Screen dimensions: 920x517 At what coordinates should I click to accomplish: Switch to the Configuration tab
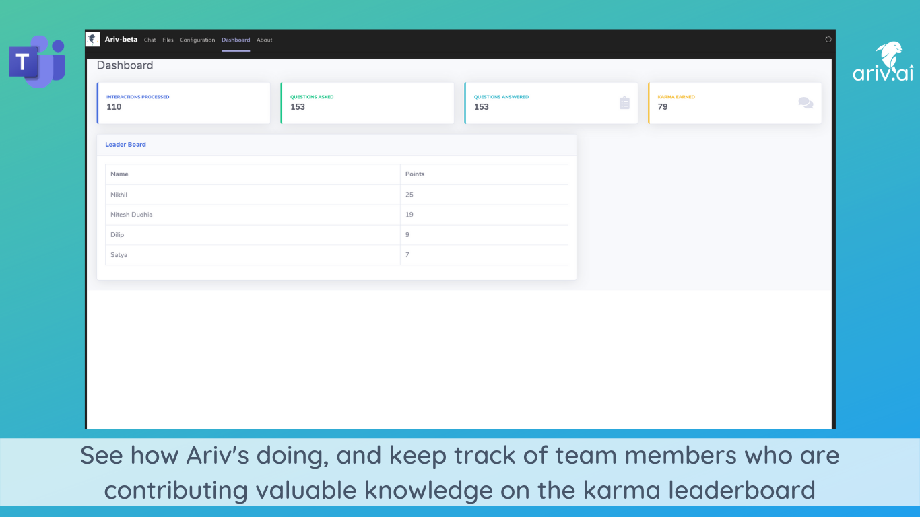point(197,40)
